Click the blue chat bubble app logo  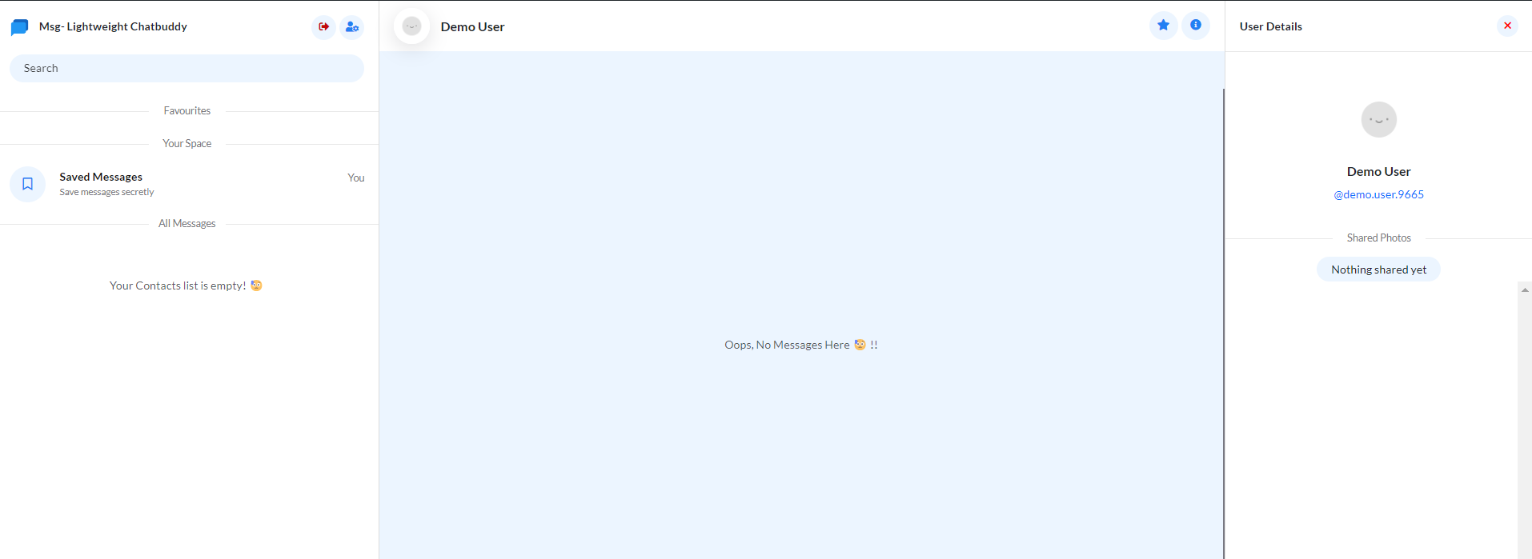coord(20,27)
